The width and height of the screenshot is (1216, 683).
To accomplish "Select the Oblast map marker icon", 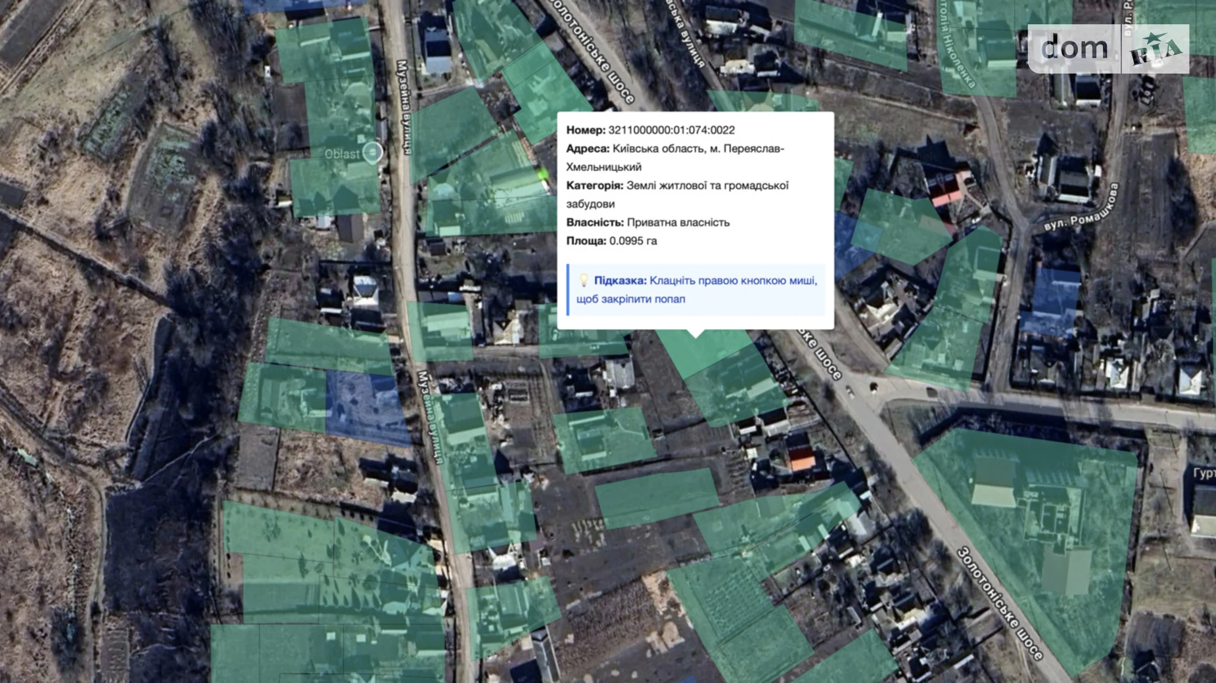I will [373, 153].
